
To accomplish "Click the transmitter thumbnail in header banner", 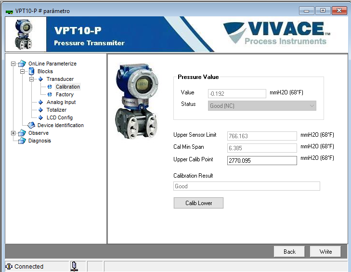I will pos(24,34).
